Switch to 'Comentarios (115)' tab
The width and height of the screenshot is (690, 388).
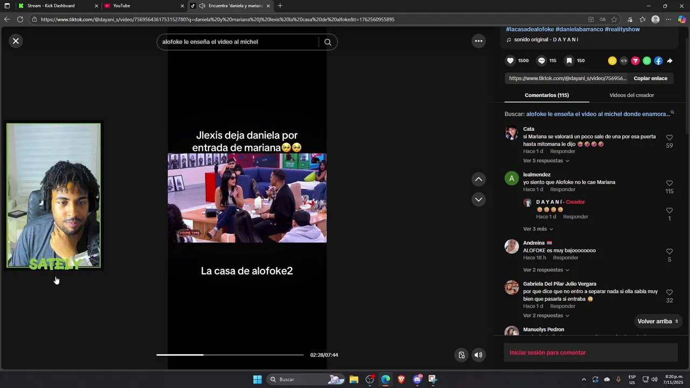pyautogui.click(x=547, y=95)
